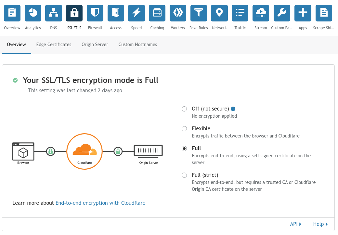Open the Page Rules funnel icon

[199, 13]
